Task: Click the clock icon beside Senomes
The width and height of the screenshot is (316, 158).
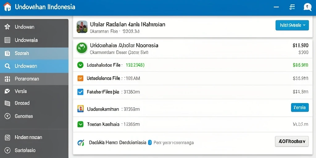Action: (x=7, y=116)
